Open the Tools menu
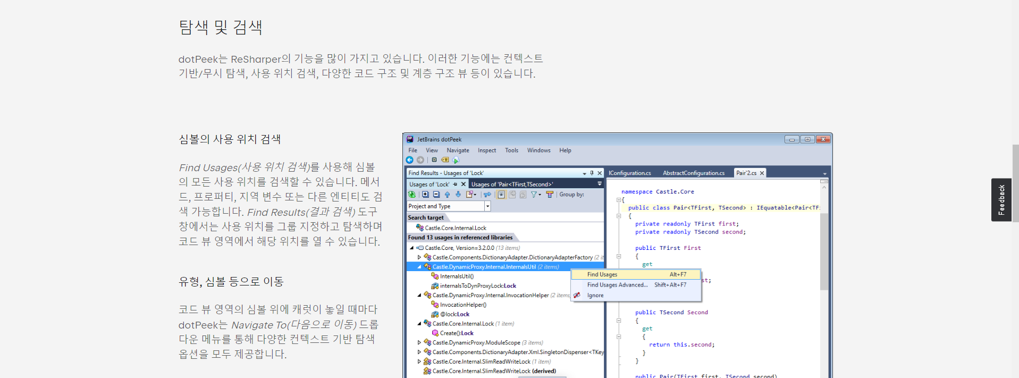 (x=511, y=150)
